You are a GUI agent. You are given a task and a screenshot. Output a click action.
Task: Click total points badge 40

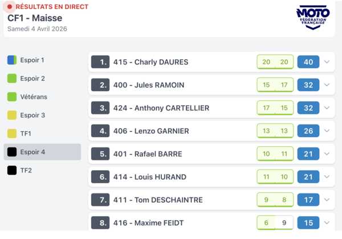point(308,62)
